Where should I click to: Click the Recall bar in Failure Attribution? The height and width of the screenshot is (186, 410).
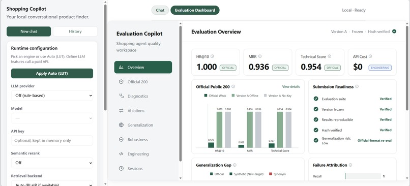click(363, 176)
